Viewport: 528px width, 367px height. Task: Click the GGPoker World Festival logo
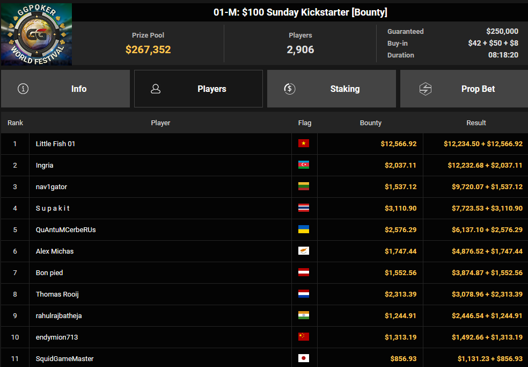(36, 34)
